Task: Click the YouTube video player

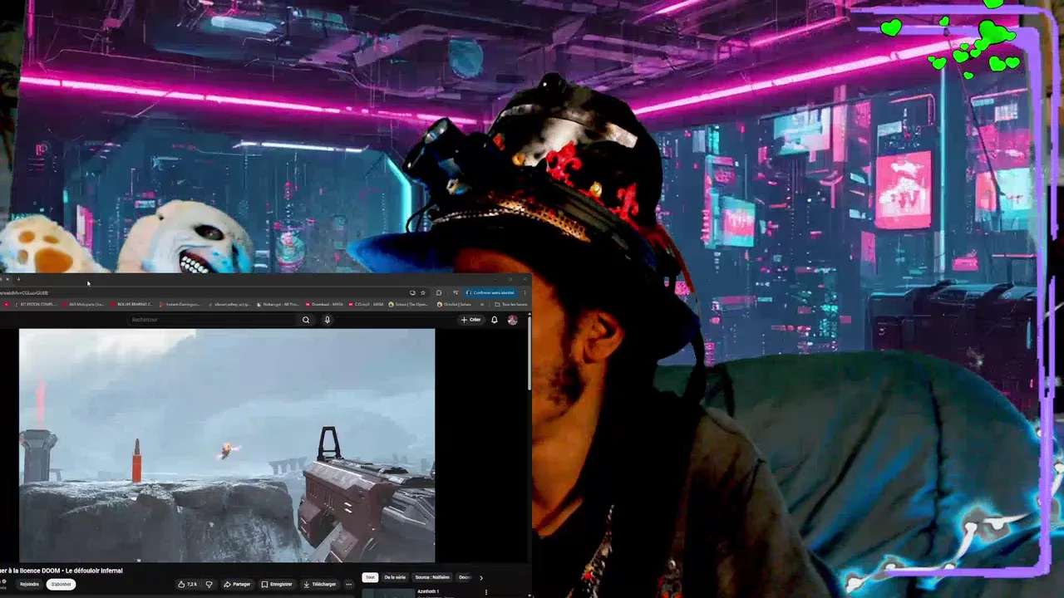Action: click(x=227, y=445)
